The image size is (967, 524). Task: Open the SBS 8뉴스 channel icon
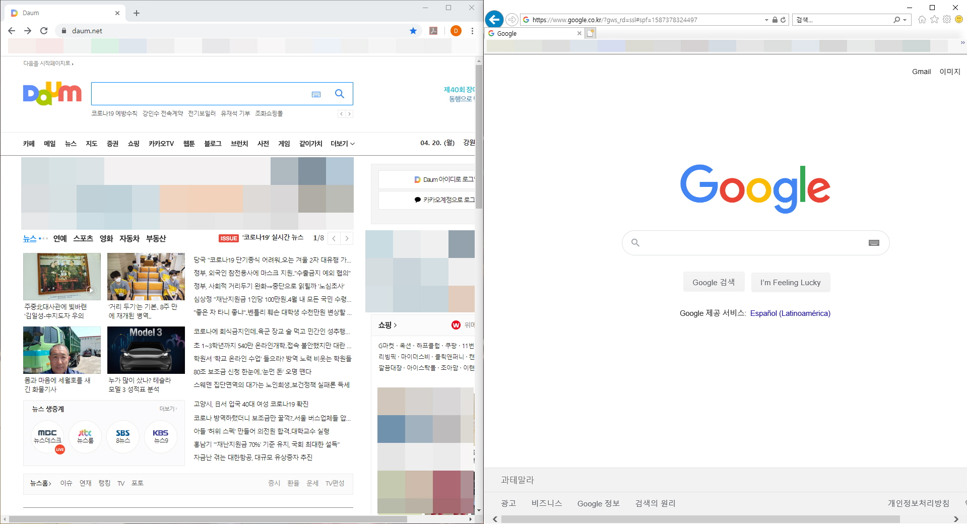tap(123, 436)
